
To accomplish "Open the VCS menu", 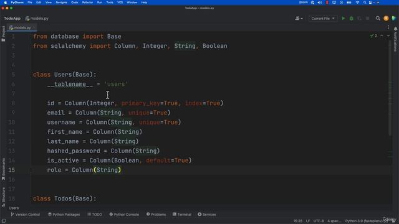I will pos(120,2).
